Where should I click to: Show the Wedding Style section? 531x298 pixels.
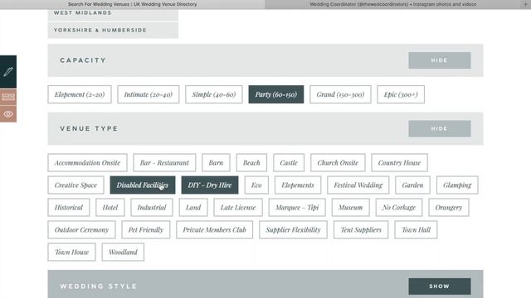[x=439, y=286]
